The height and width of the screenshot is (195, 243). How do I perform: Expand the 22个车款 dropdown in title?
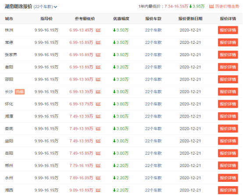[45, 7]
